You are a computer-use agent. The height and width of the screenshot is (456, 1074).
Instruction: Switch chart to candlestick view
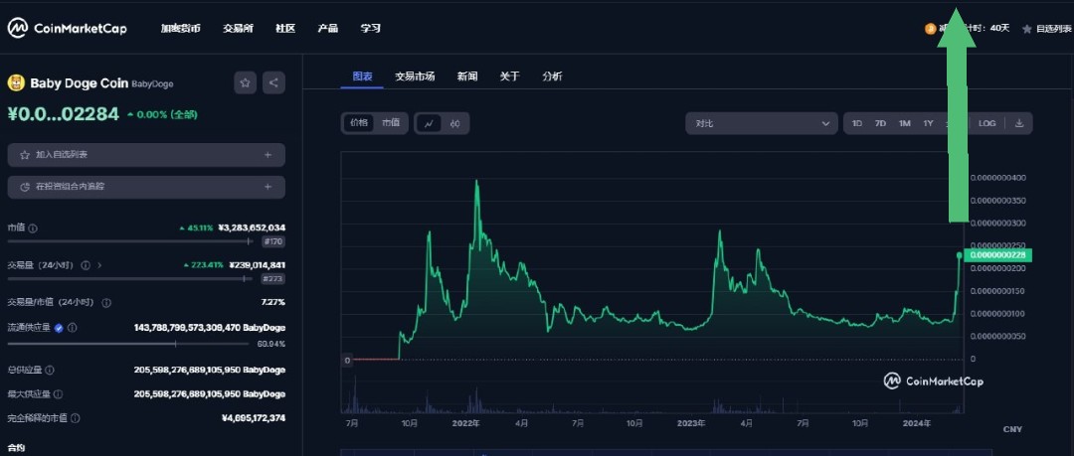454,123
